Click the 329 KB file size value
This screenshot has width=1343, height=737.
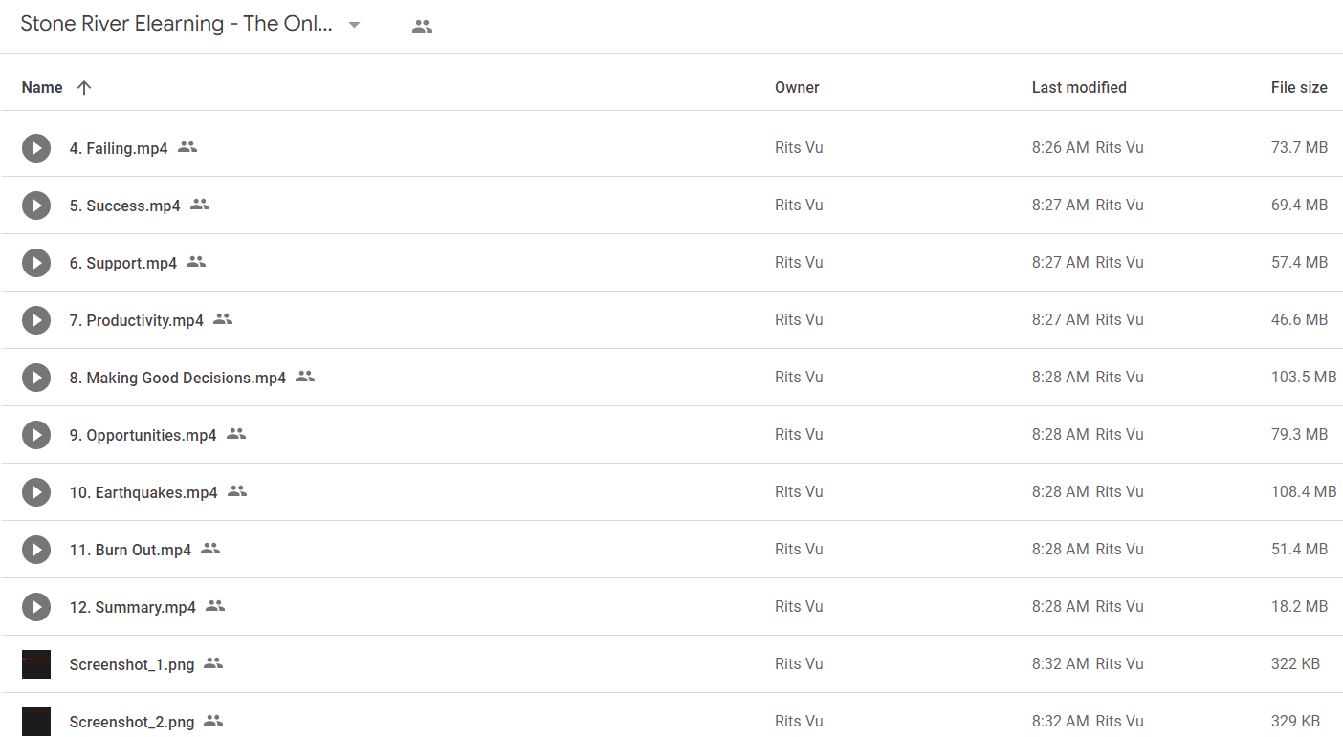point(1295,722)
